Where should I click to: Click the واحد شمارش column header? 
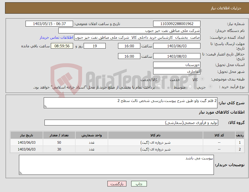click(92, 135)
